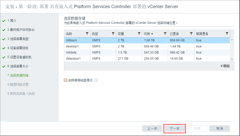Click the 下一步 button

175,129
